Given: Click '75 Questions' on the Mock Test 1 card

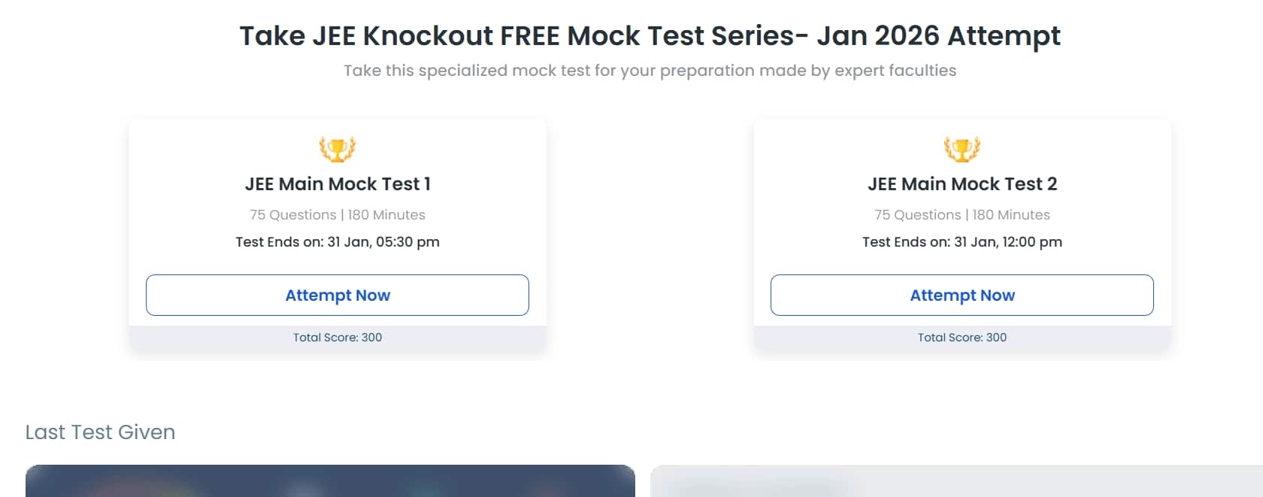Looking at the screenshot, I should coord(293,215).
